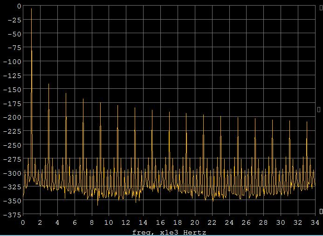Click the 28 label on the frequency axis
The height and width of the screenshot is (236, 323).
click(x=263, y=222)
